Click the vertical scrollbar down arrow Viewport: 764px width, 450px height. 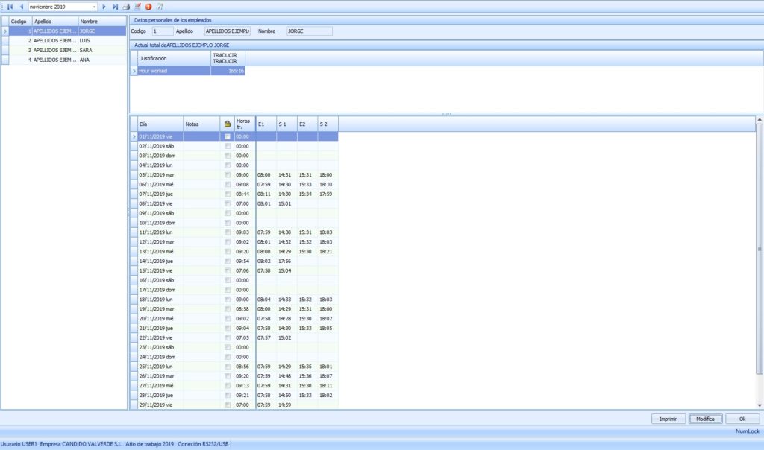pos(760,405)
